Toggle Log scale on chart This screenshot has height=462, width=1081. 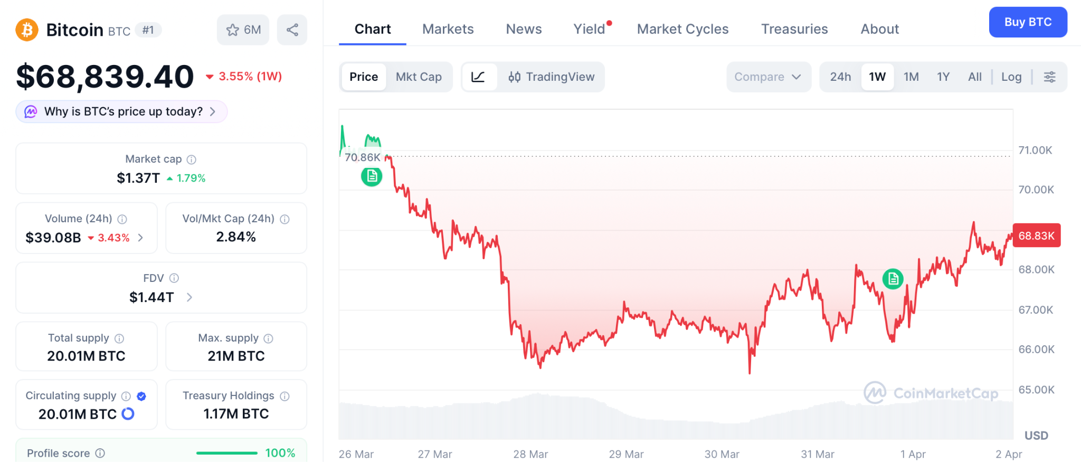1011,77
